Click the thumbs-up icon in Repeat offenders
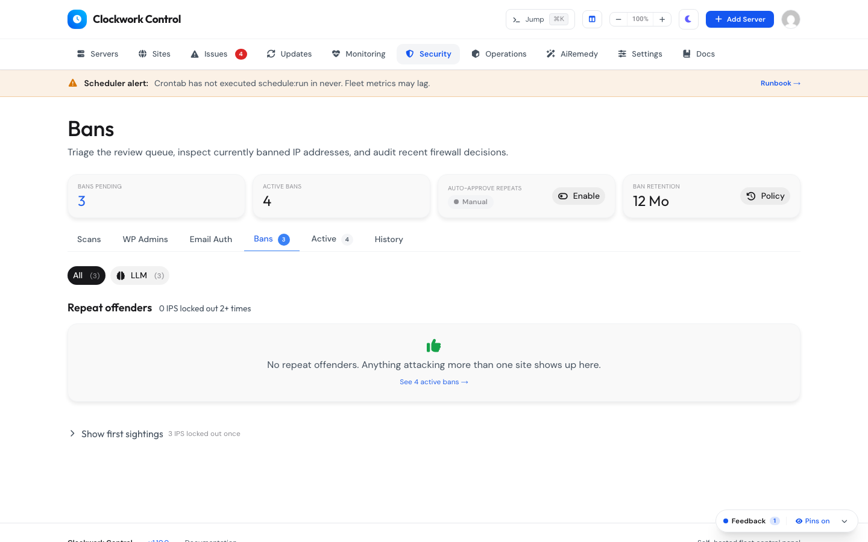Screen dimensions: 868x542 point(434,346)
